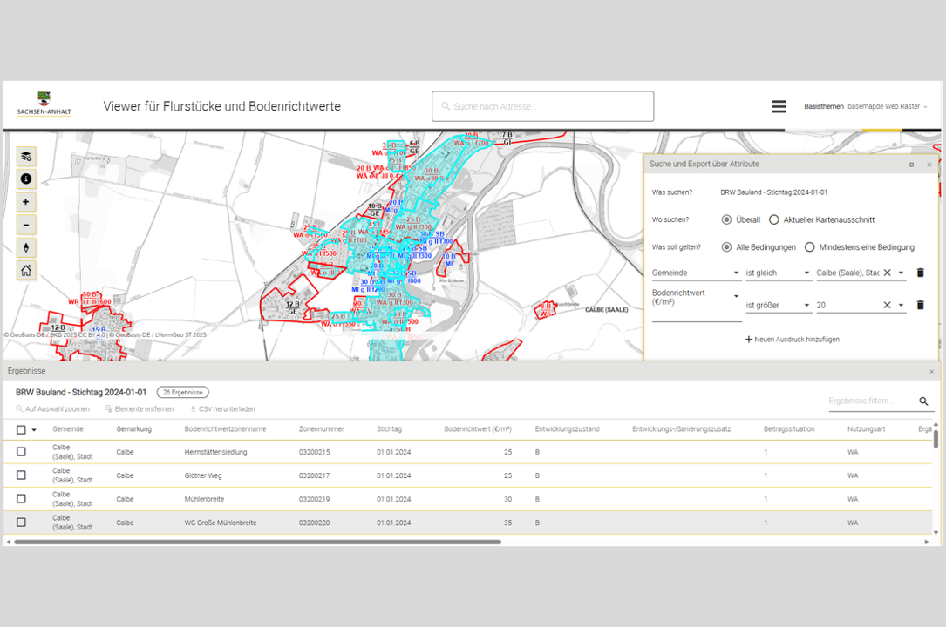
Task: Choose Mindestens eine Bedingung radio option
Action: coord(809,247)
